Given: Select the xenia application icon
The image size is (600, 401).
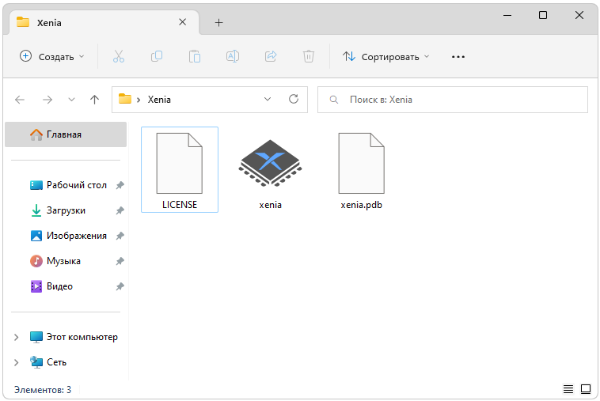Looking at the screenshot, I should 270,163.
